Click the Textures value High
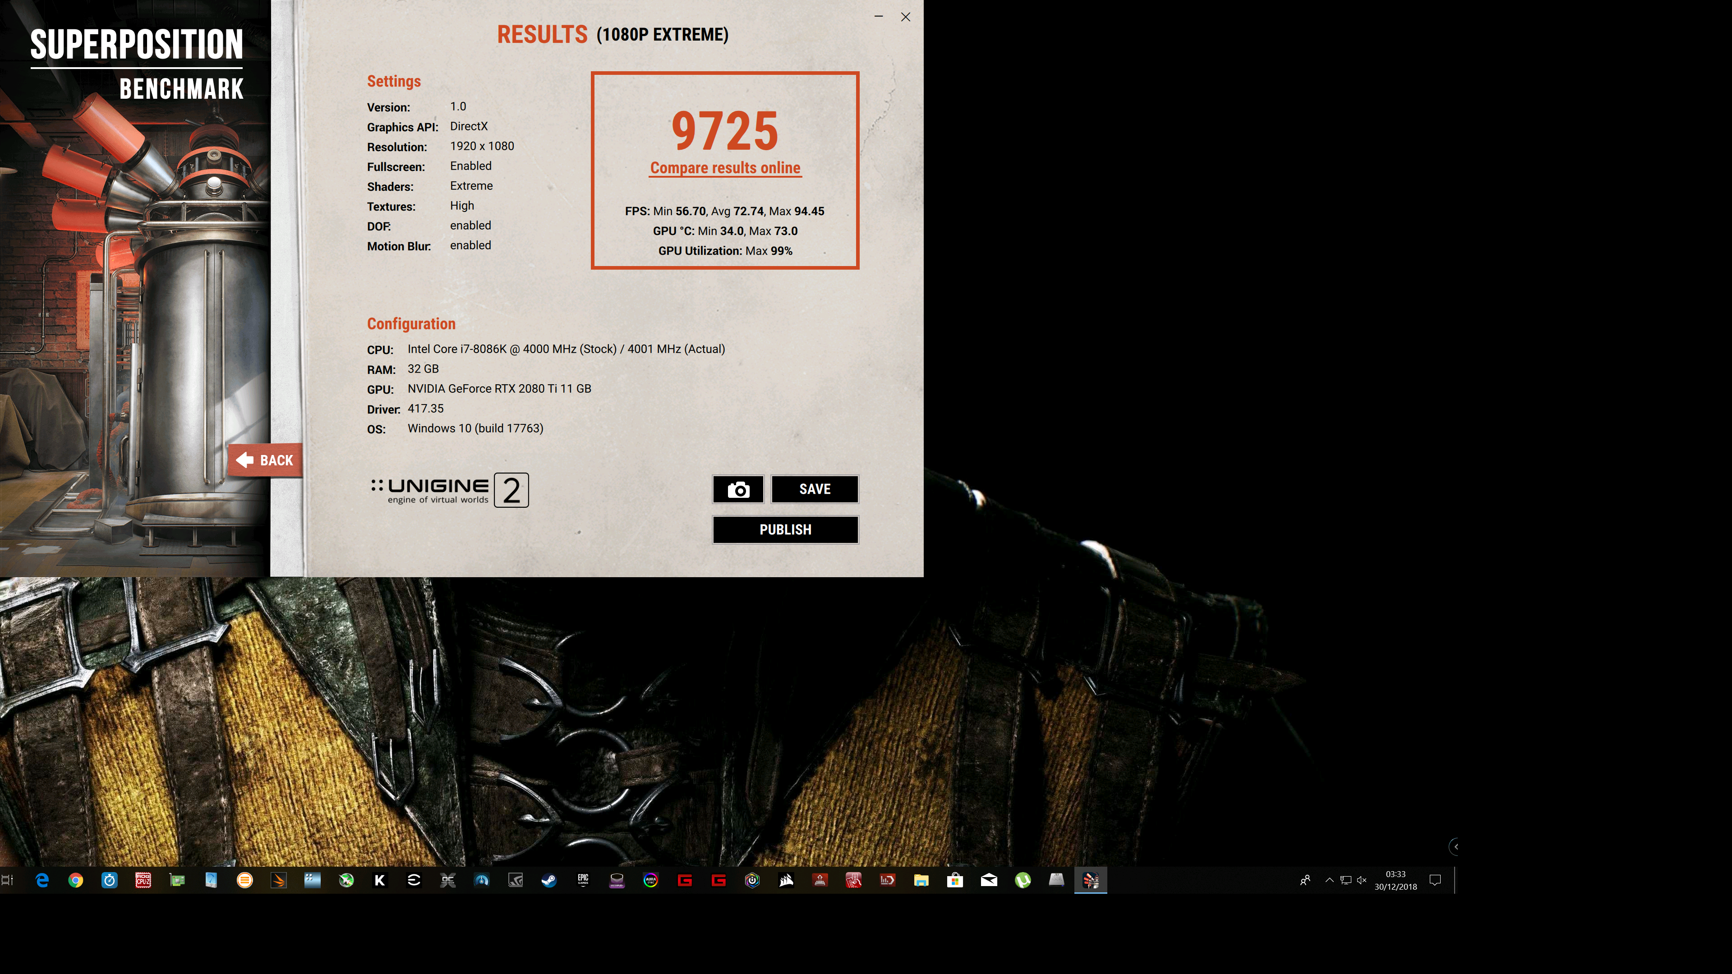Screen dimensions: 1732x974 (462, 206)
